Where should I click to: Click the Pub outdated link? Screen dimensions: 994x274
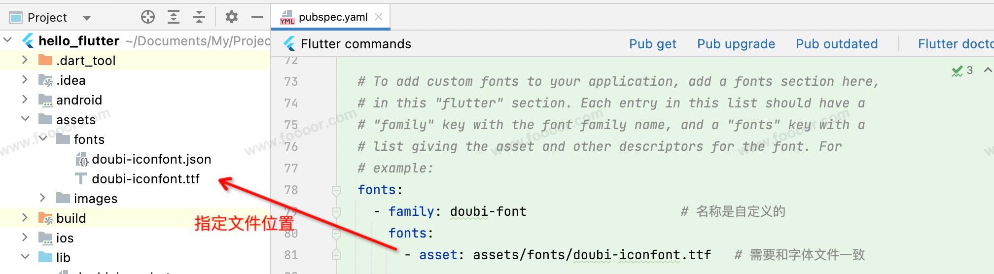836,44
